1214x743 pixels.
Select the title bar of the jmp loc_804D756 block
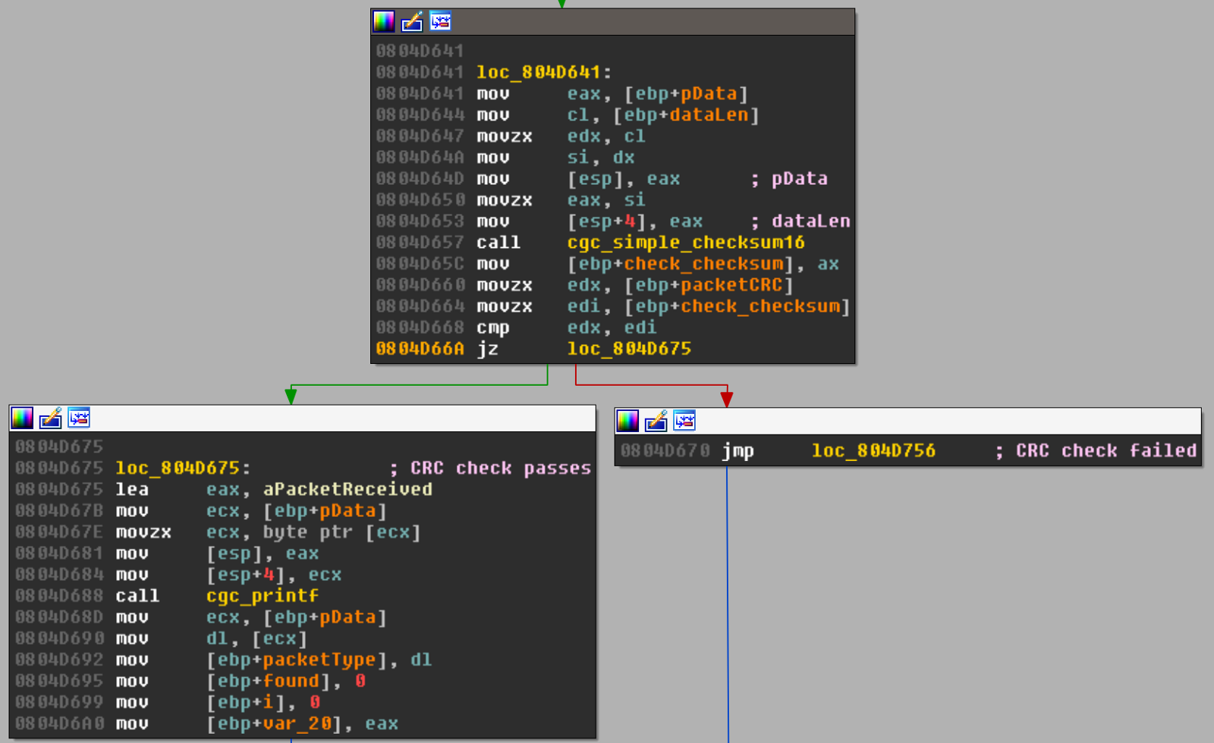tap(908, 421)
